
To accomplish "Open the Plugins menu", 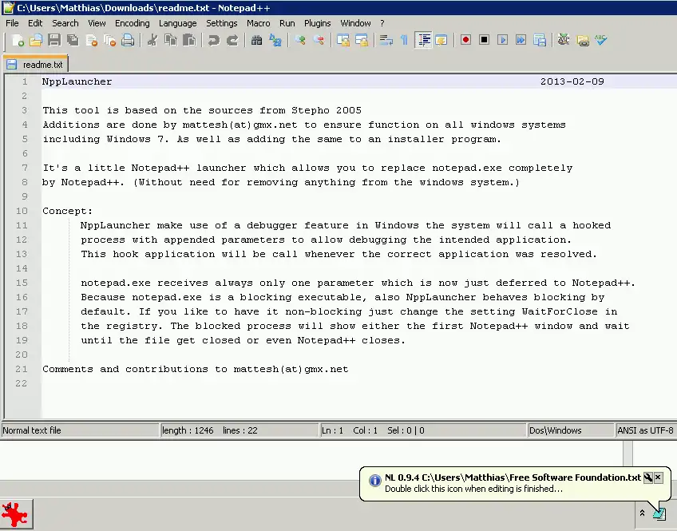I will pyautogui.click(x=318, y=23).
